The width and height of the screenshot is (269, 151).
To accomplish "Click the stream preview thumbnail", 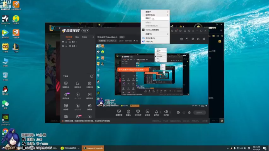I will 152,75.
